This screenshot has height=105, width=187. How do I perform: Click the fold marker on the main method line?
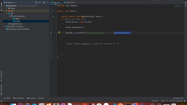pos(57,17)
